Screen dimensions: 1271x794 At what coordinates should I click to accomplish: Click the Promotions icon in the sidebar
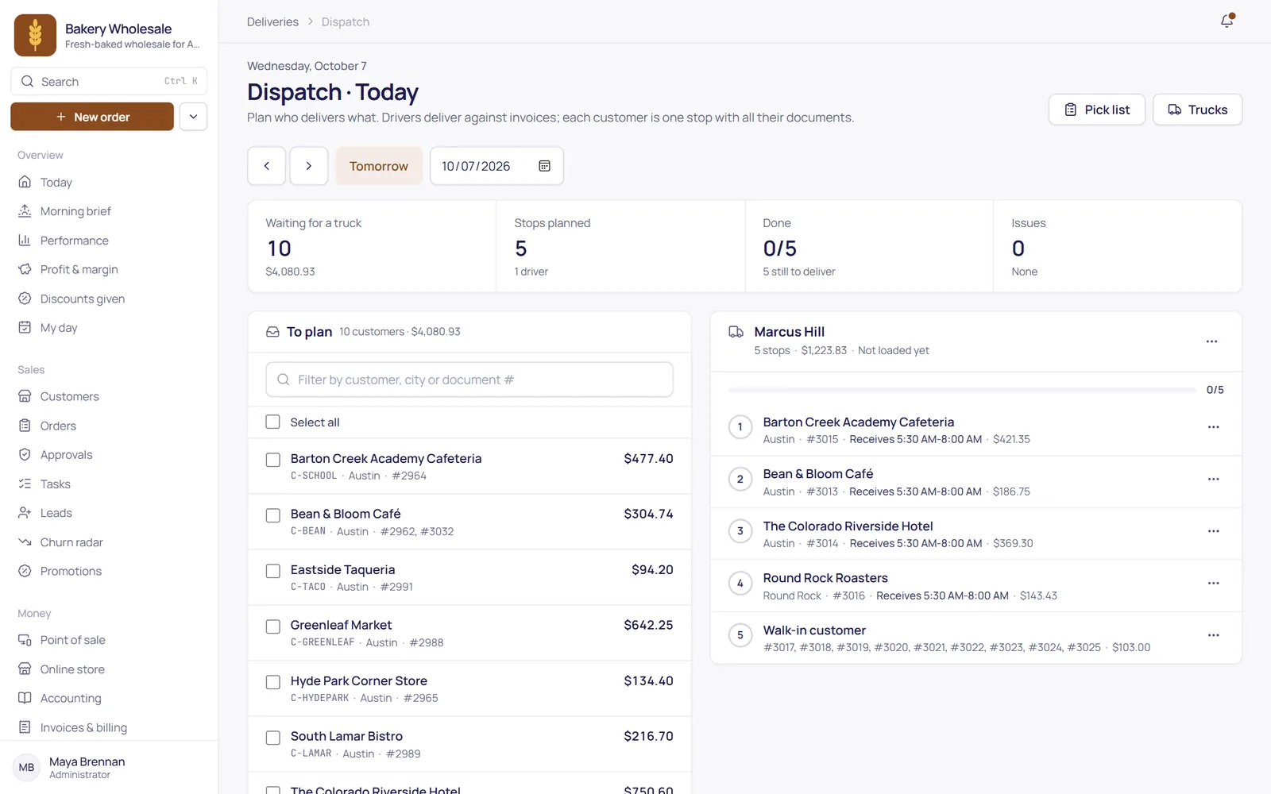[x=25, y=571]
